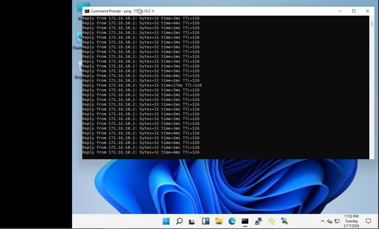
Task: Open the PuTTY two-computers taskbar icon
Action: pyautogui.click(x=258, y=221)
